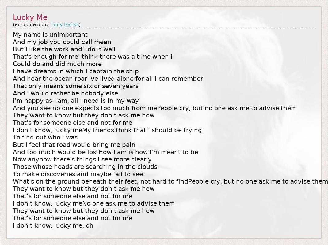Click the "исполнитель" performer label
Screen dimensions: 328x245
(32, 24)
